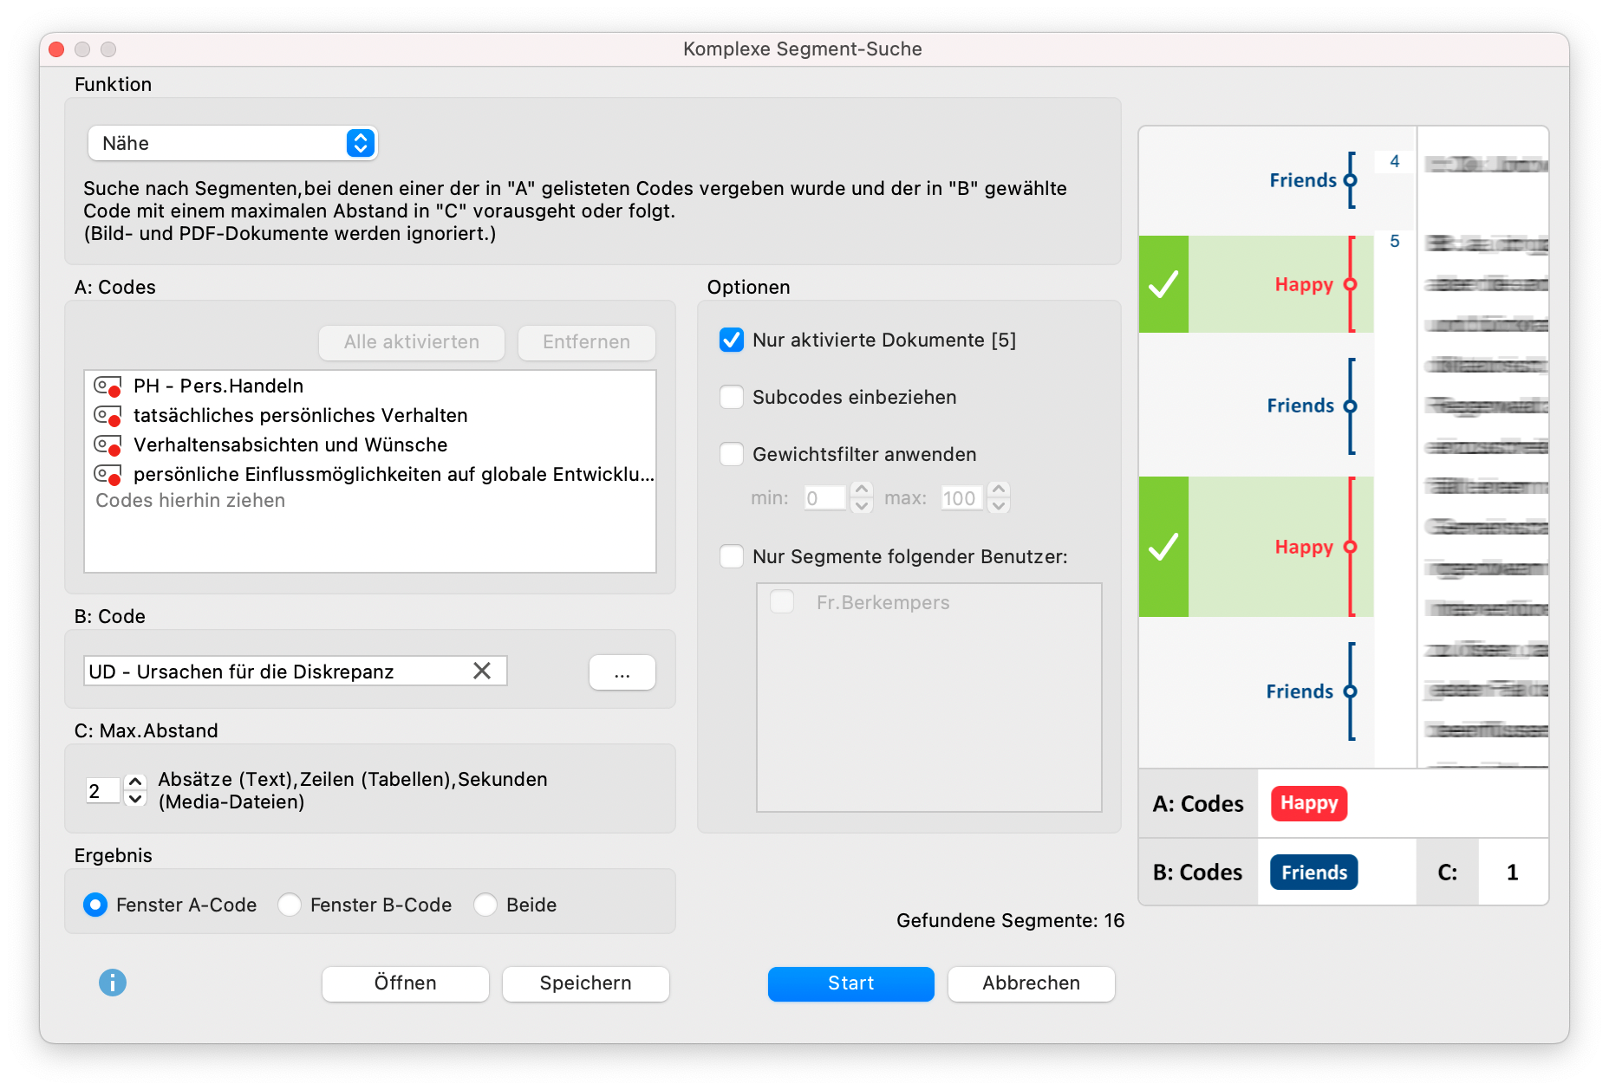Select the Beide radio button
The image size is (1609, 1090).
click(485, 905)
